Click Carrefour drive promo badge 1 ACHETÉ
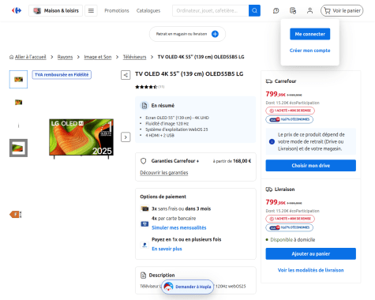Viewport: 375px width, 300px height. click(290, 111)
